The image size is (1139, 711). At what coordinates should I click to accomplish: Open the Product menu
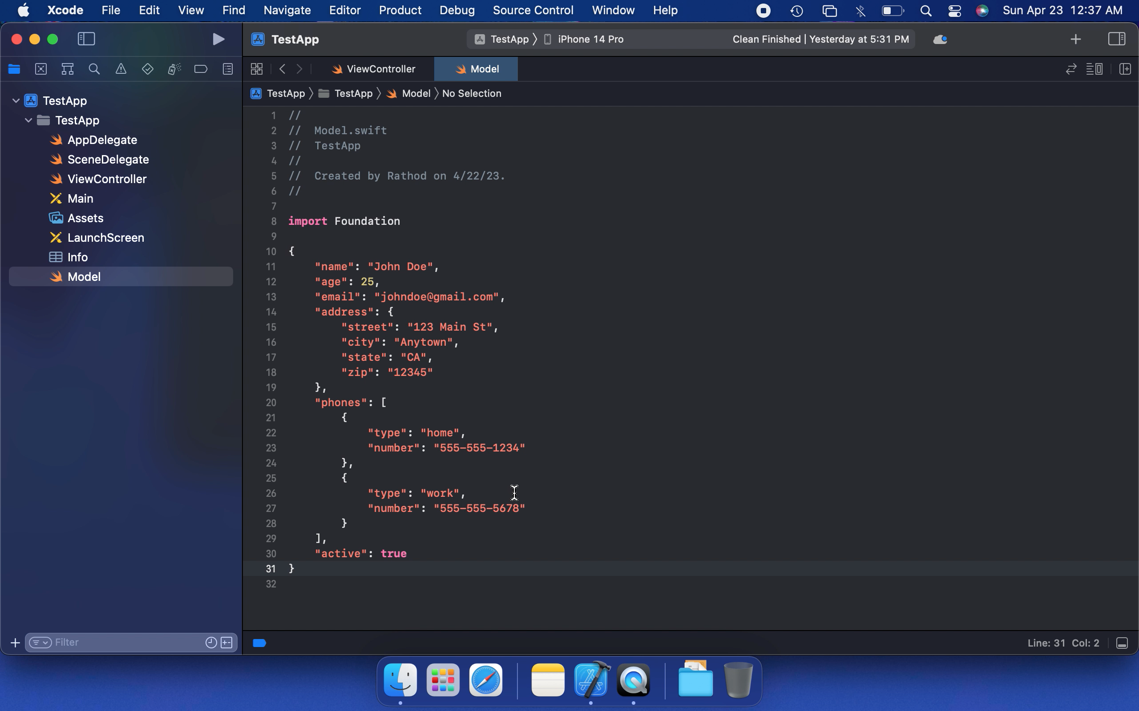point(400,10)
